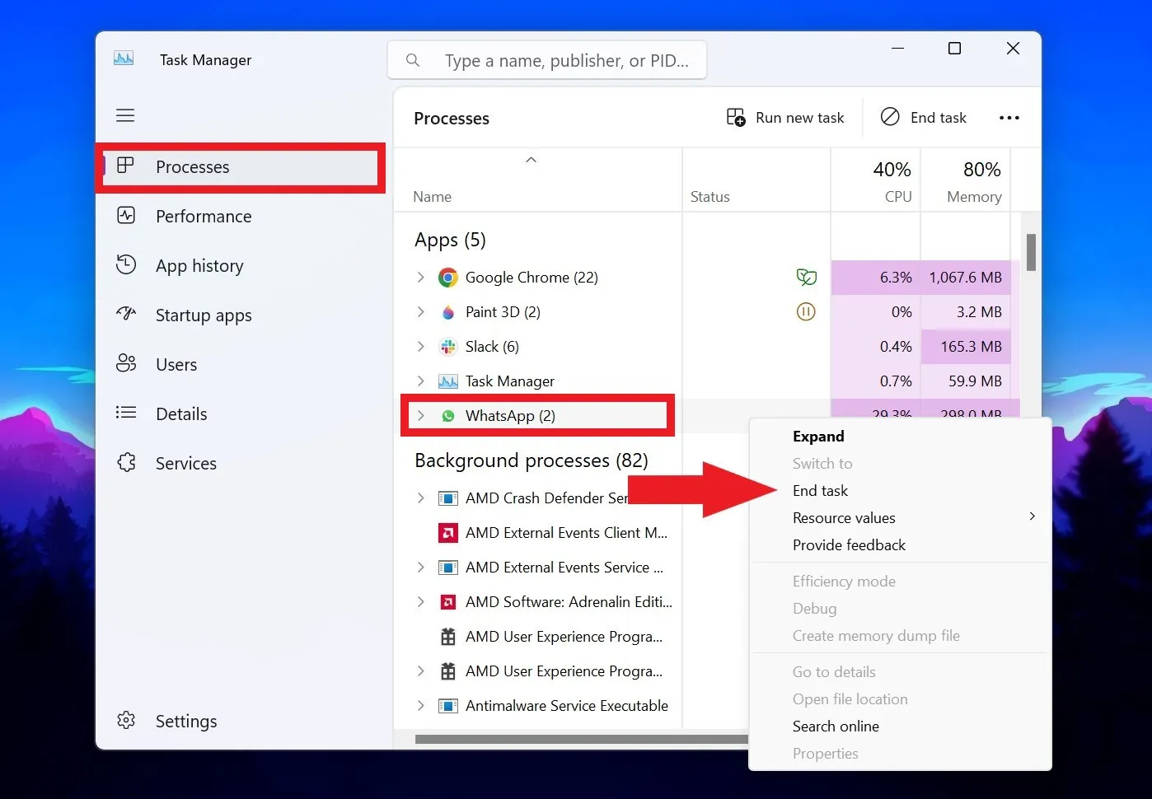Image resolution: width=1152 pixels, height=799 pixels.
Task: Expand the Slack process group
Action: click(x=421, y=347)
